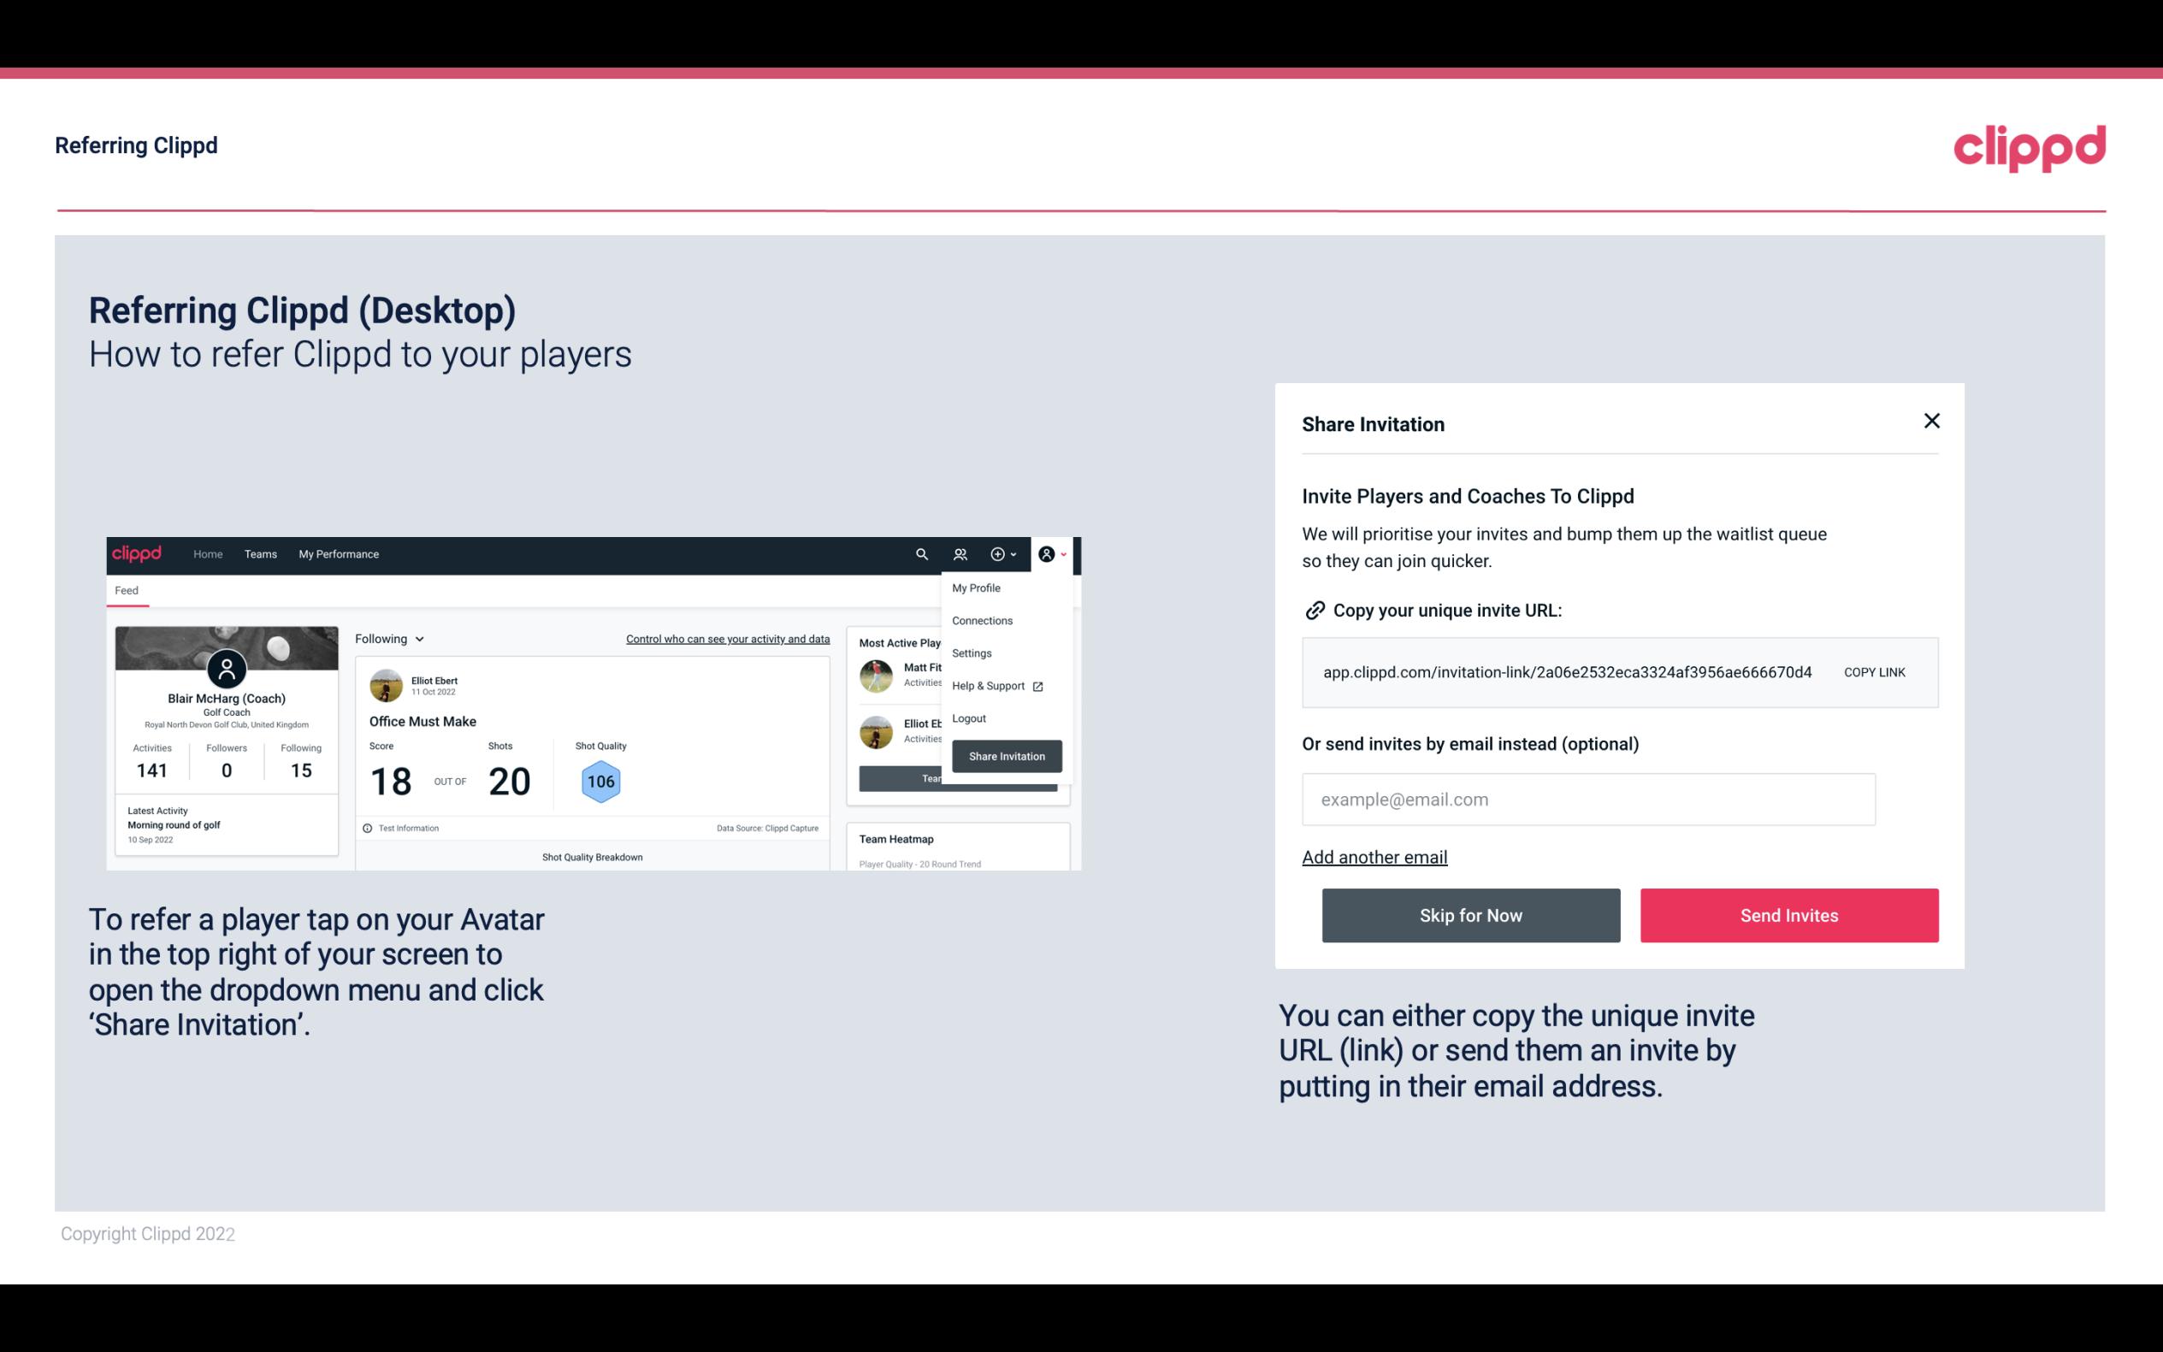Click the 'Send Invites' button
Image resolution: width=2163 pixels, height=1352 pixels.
1788,914
